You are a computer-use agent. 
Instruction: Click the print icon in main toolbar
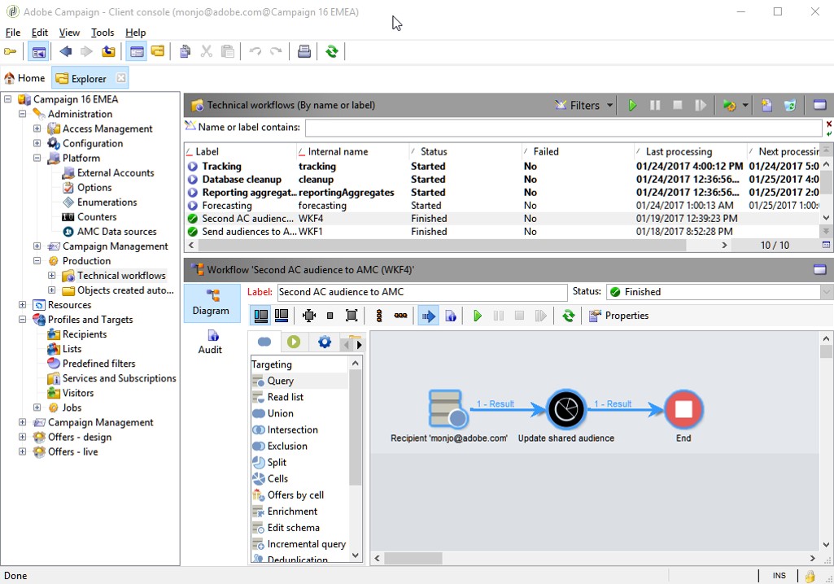pos(304,51)
